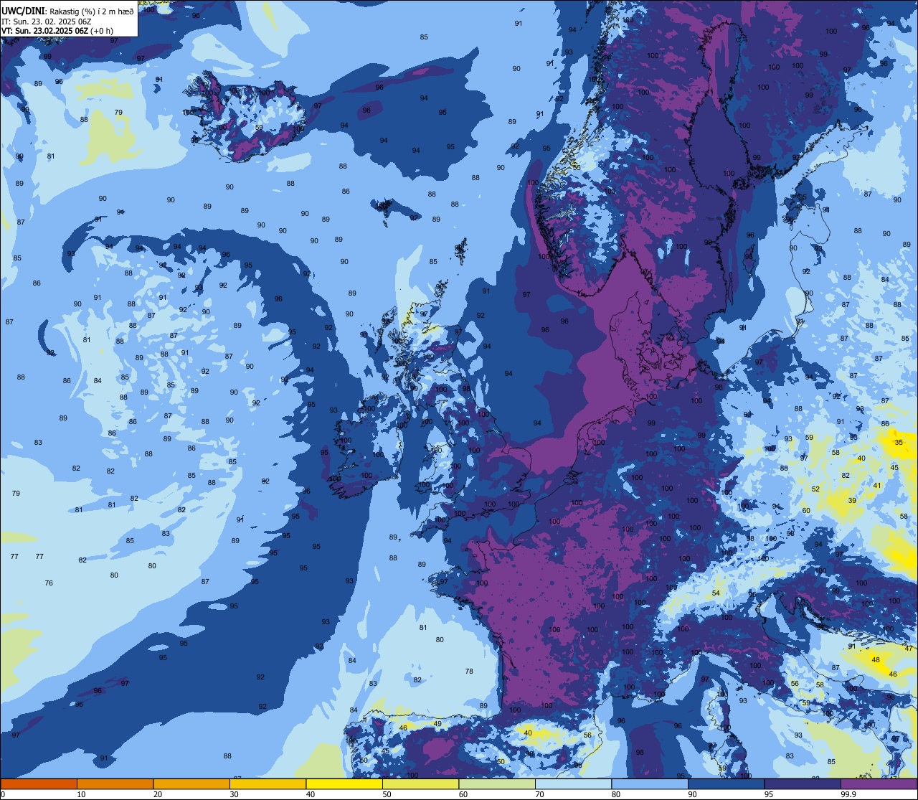Click the legend tick label '99.9'
This screenshot has width=918, height=800.
point(849,794)
